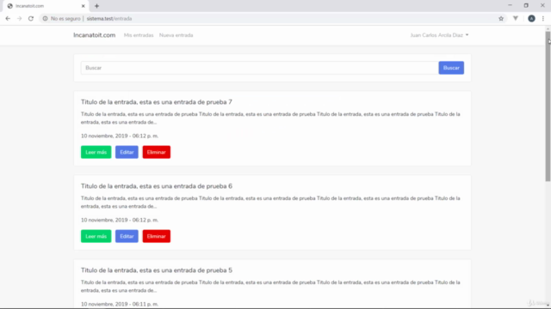Click the body excerpt of entrada de prueba 7
The height and width of the screenshot is (309, 551).
pos(270,118)
